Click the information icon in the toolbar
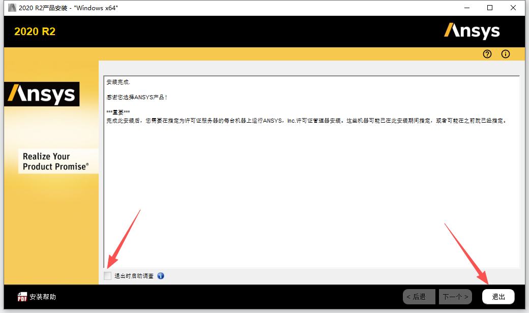The image size is (529, 313). [x=505, y=54]
